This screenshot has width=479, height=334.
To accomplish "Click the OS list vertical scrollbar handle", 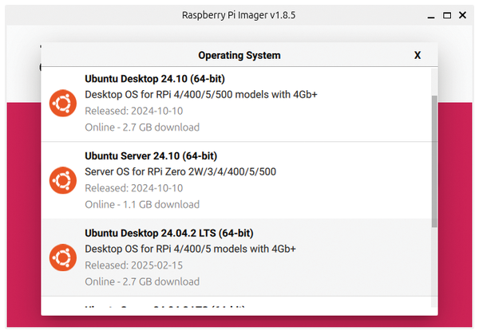I will 434,159.
